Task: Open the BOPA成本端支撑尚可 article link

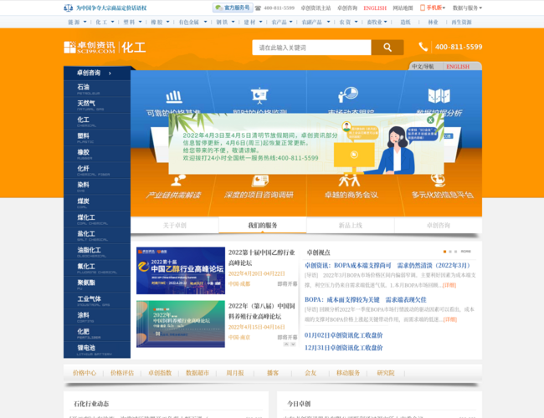Action: point(387,266)
